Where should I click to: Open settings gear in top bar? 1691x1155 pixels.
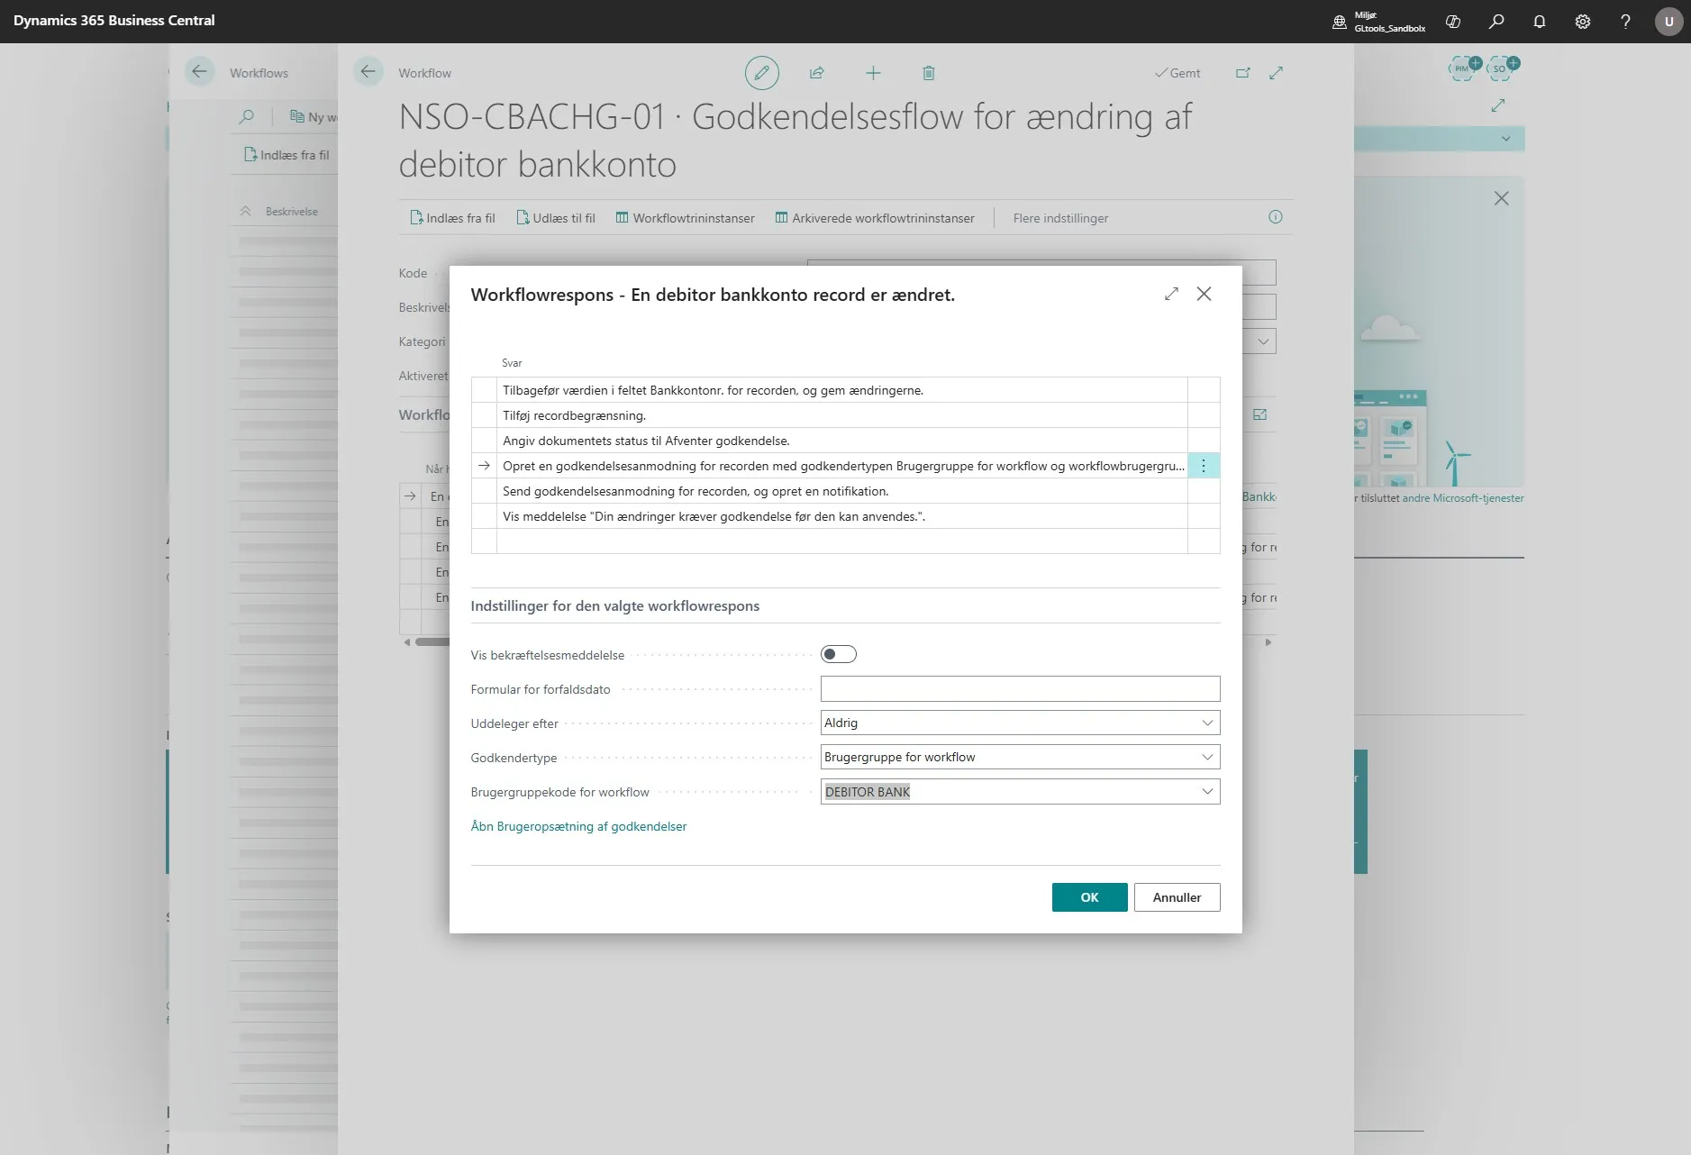pos(1583,22)
